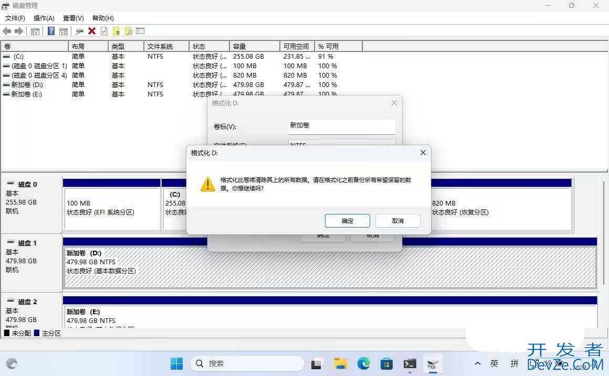Viewport: 609px width, 376px height.
Task: Click the taskbar 搜索 box
Action: point(247,363)
